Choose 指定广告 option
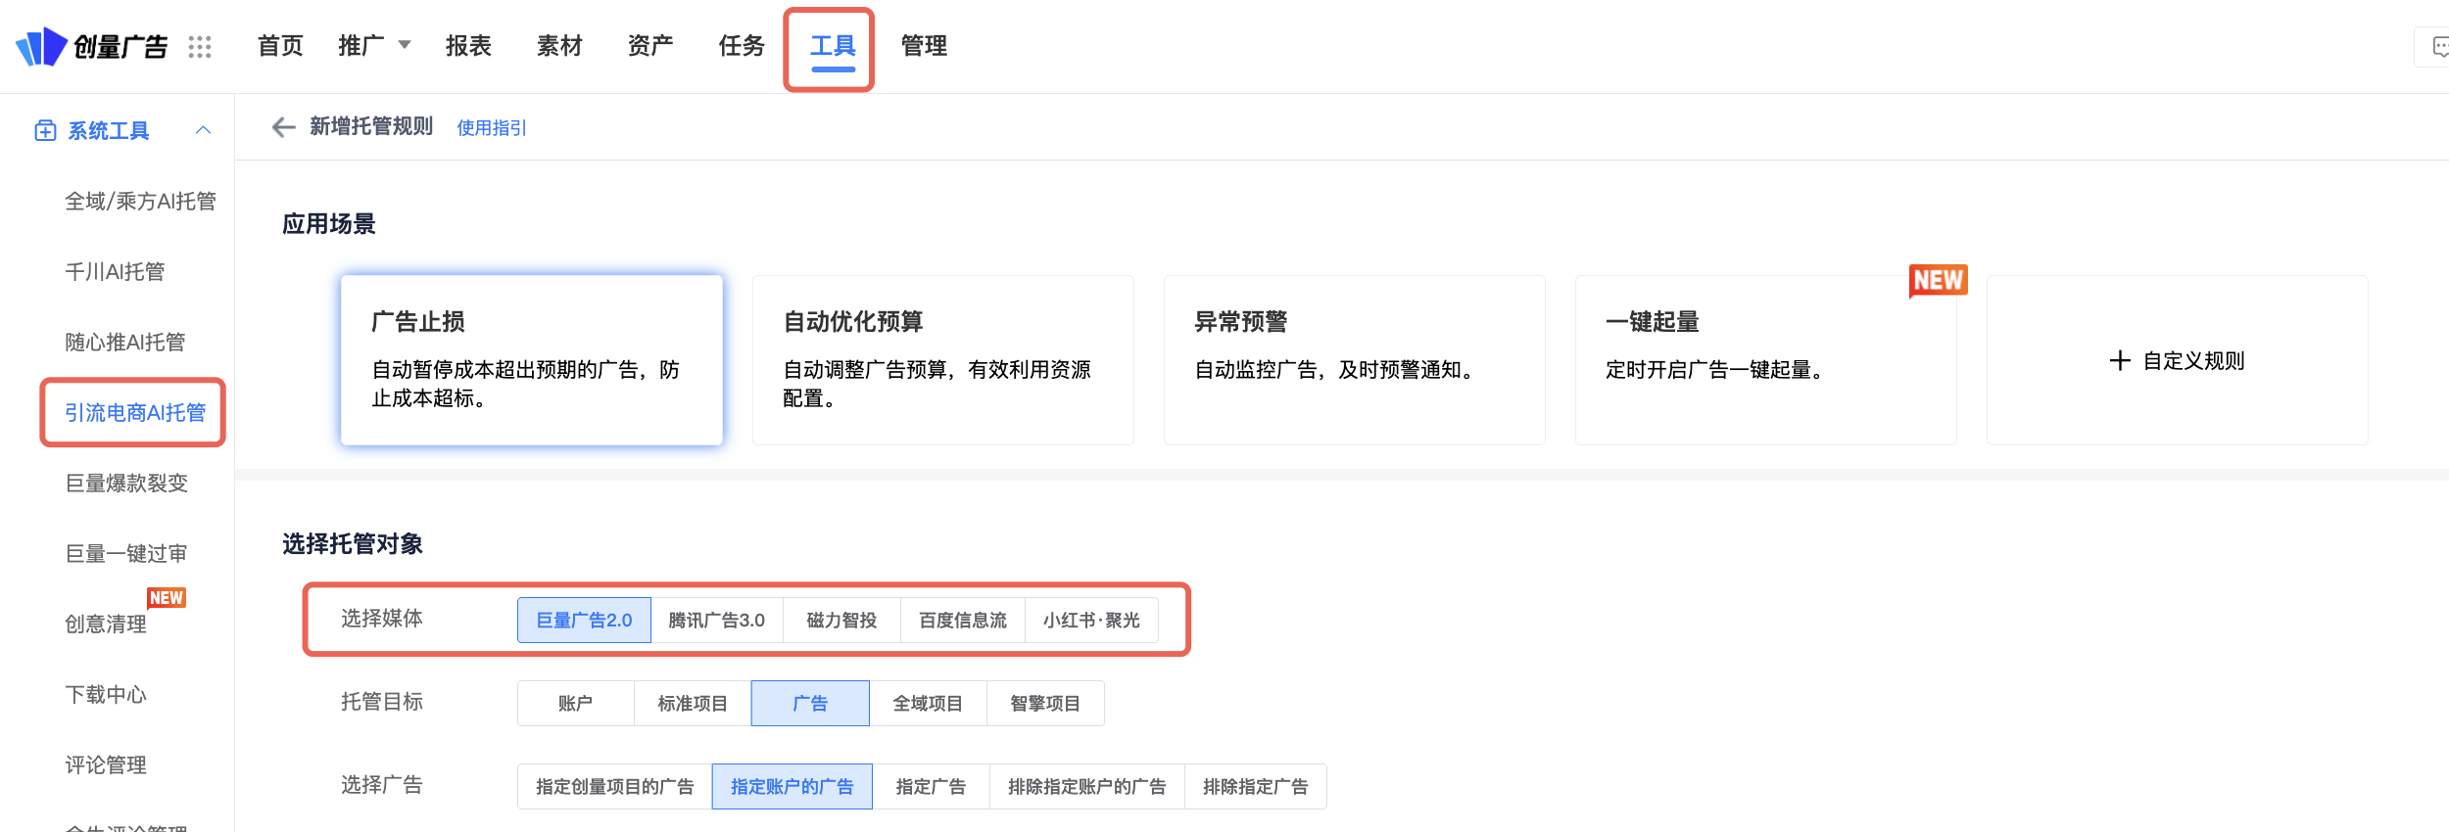This screenshot has width=2449, height=832. 931,786
